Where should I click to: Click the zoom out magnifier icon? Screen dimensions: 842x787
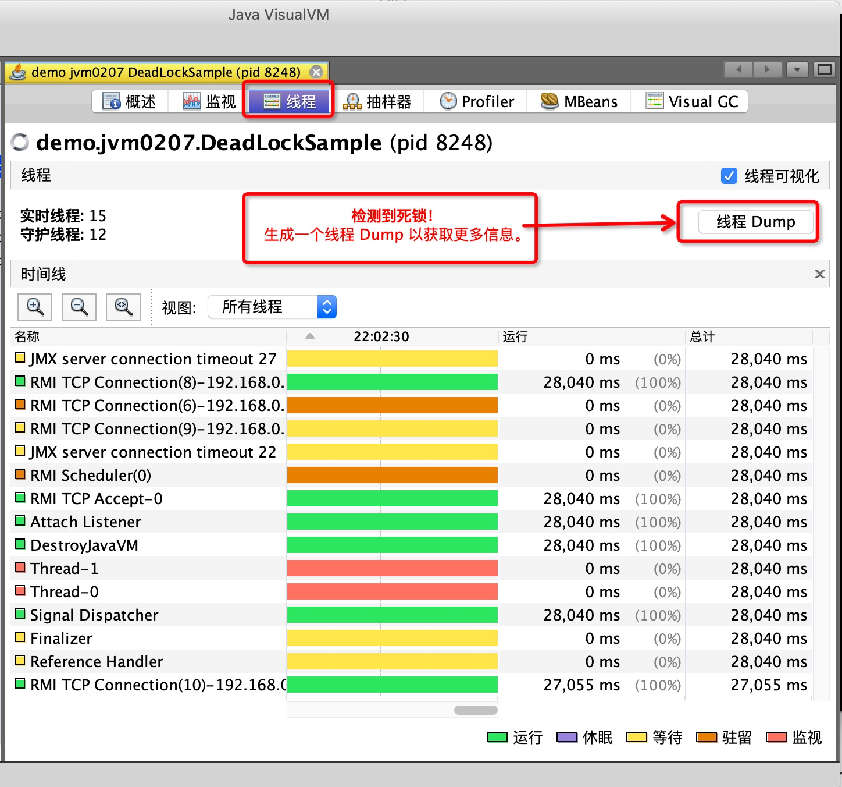(79, 307)
